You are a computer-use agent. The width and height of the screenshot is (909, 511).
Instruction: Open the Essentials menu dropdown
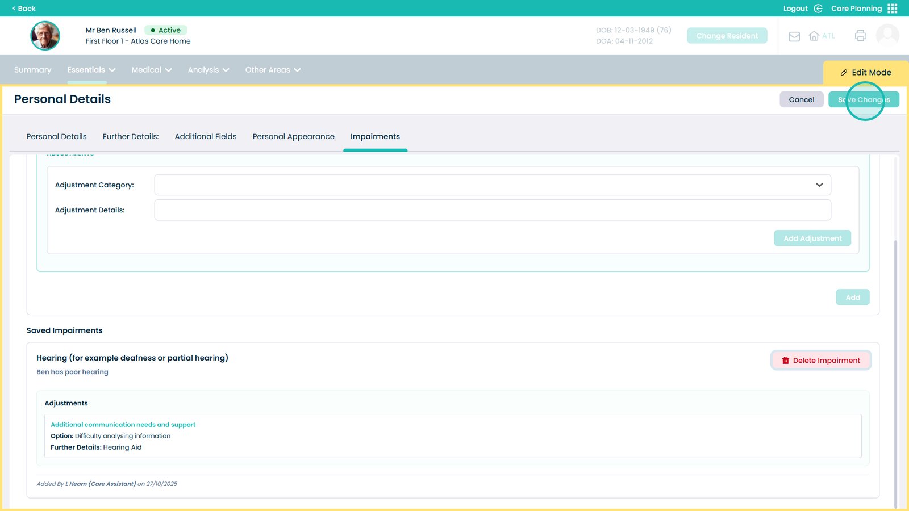click(91, 70)
